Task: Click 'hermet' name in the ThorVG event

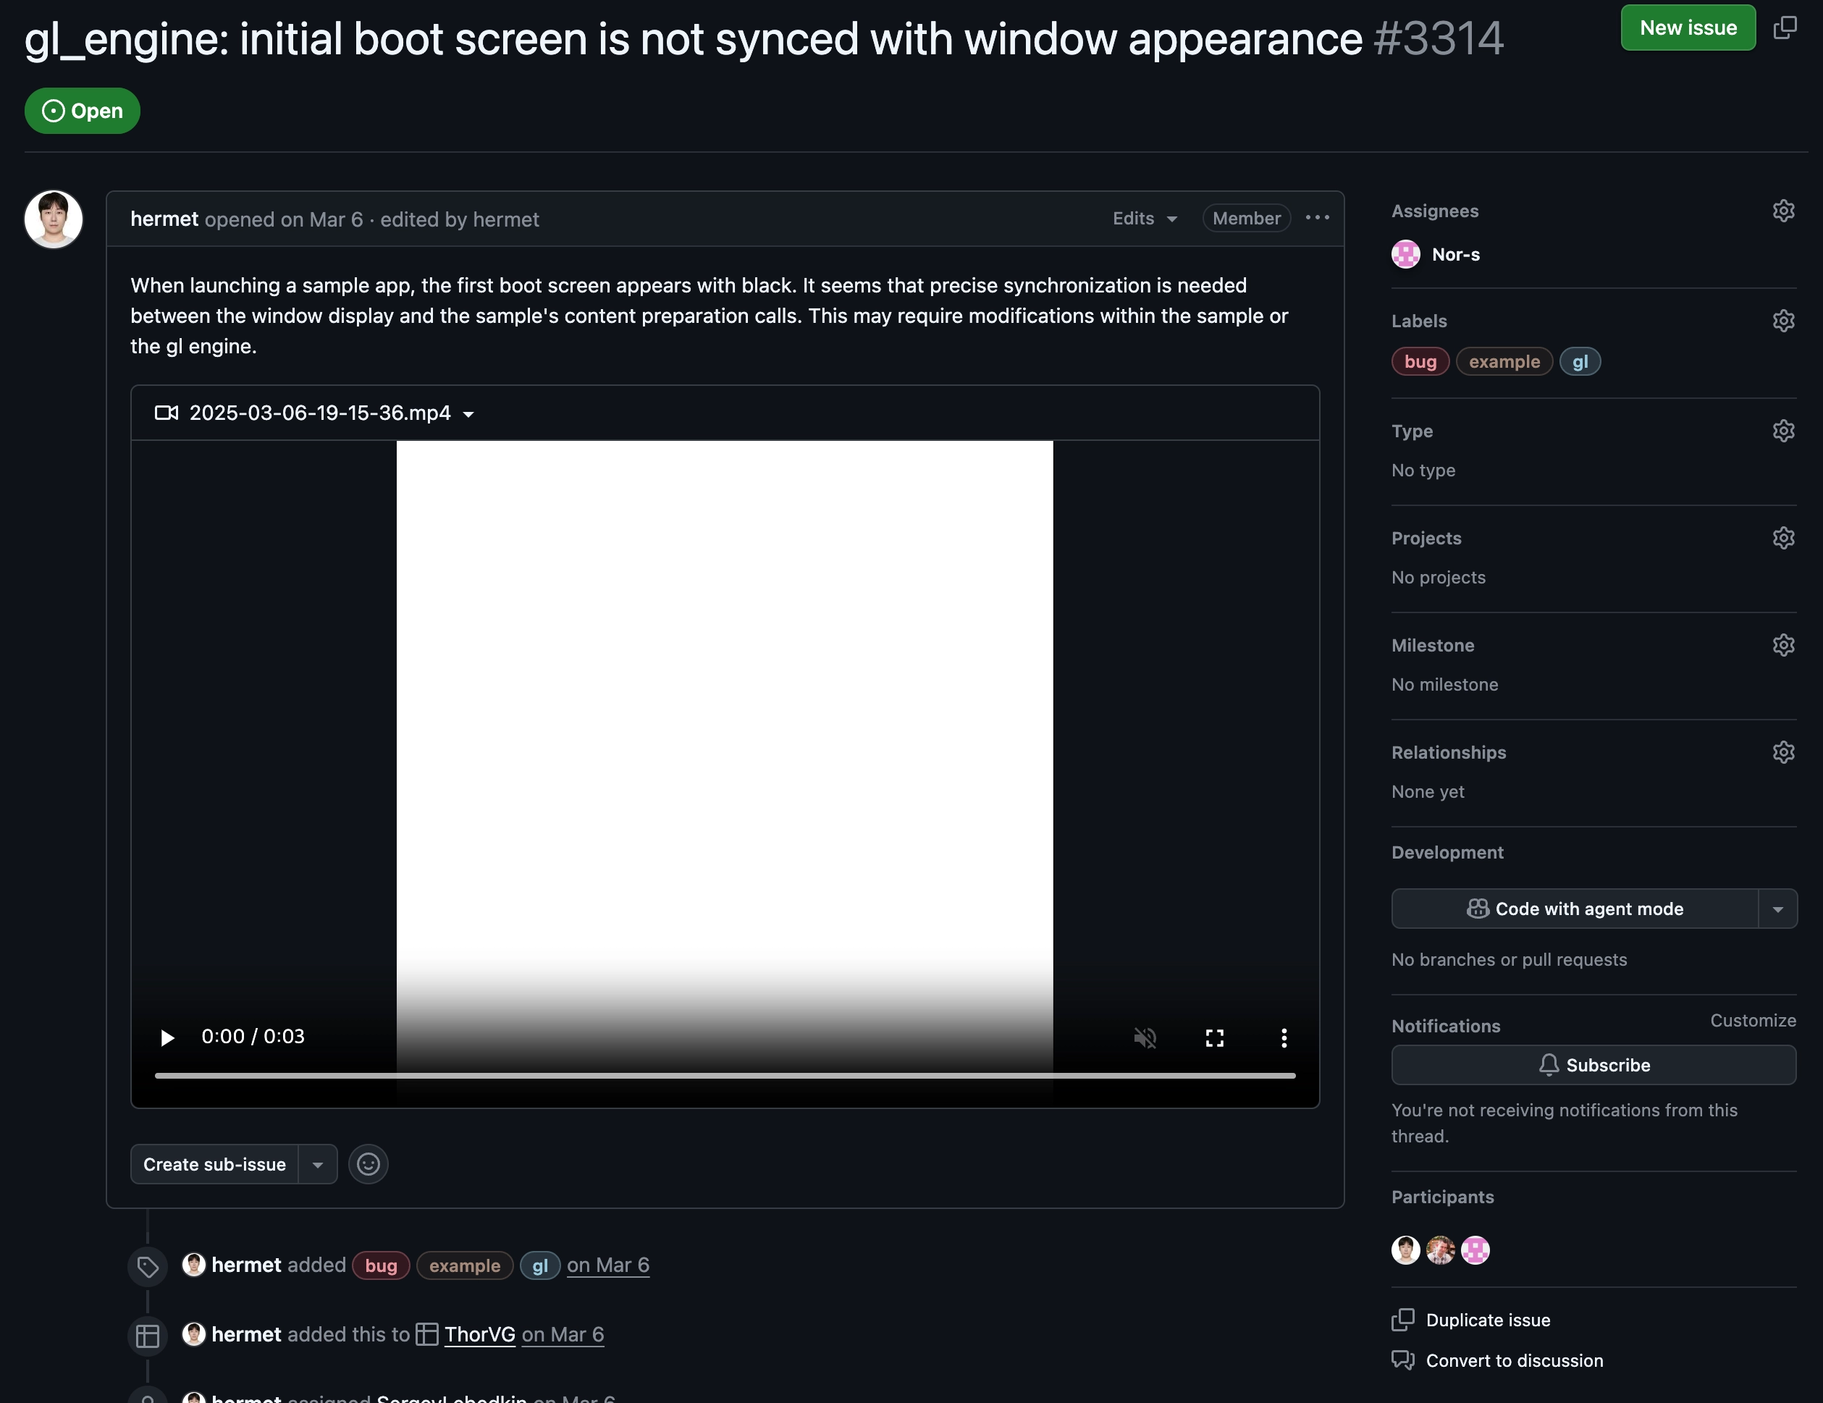Action: (x=246, y=1334)
